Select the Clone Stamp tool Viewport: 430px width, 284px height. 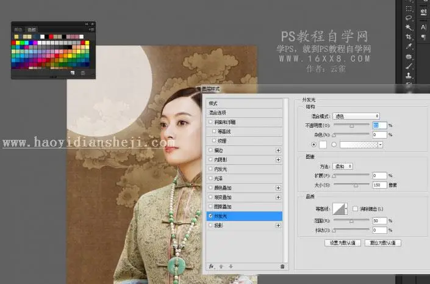pos(409,75)
